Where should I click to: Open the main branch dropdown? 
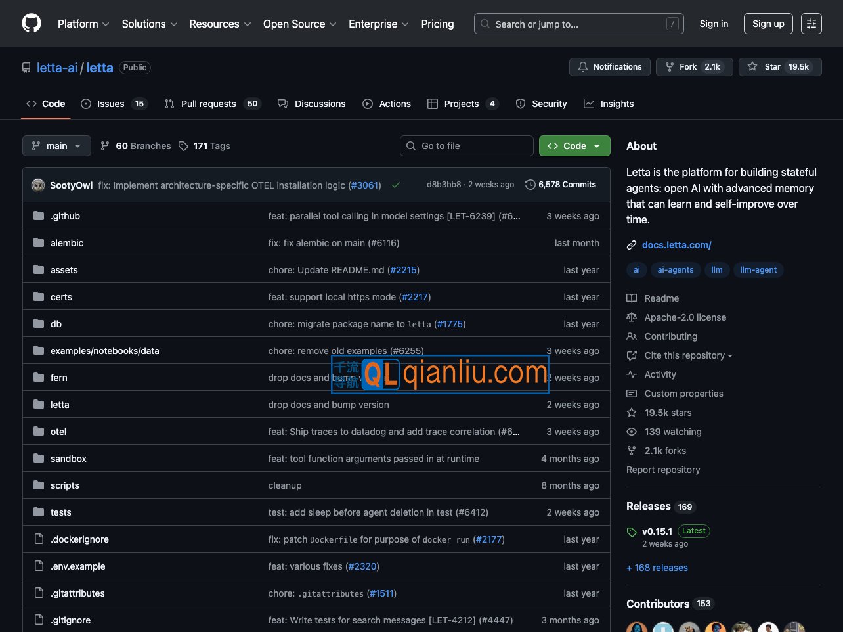pyautogui.click(x=56, y=146)
